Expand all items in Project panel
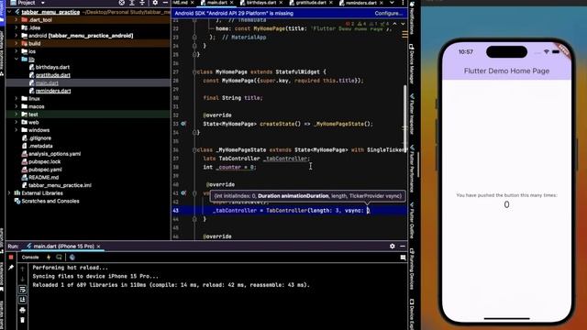Image resolution: width=587 pixels, height=330 pixels. coord(132,3)
